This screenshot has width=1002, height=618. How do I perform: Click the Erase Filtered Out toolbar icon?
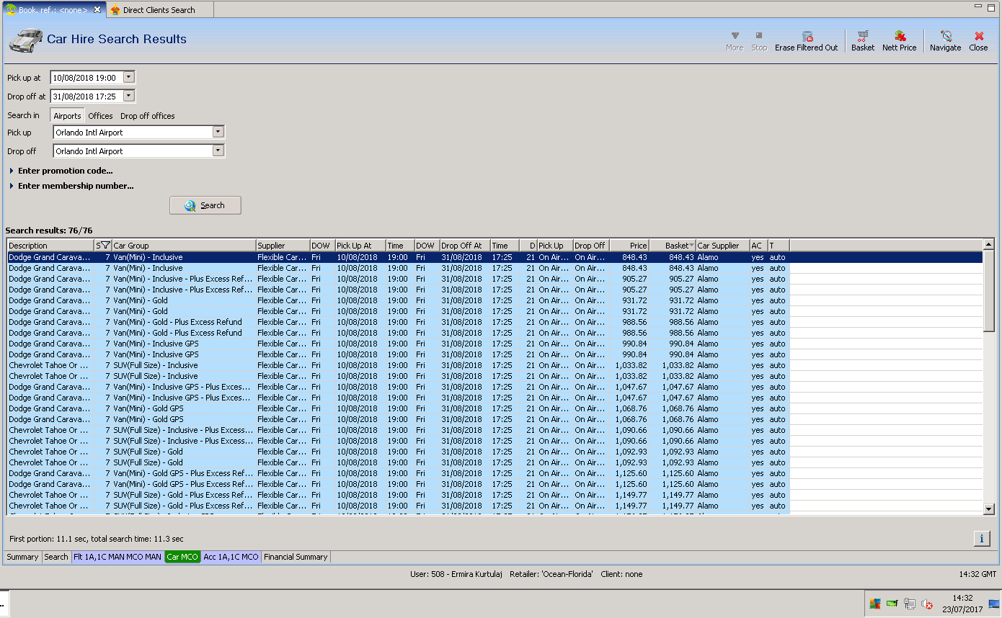tap(807, 36)
